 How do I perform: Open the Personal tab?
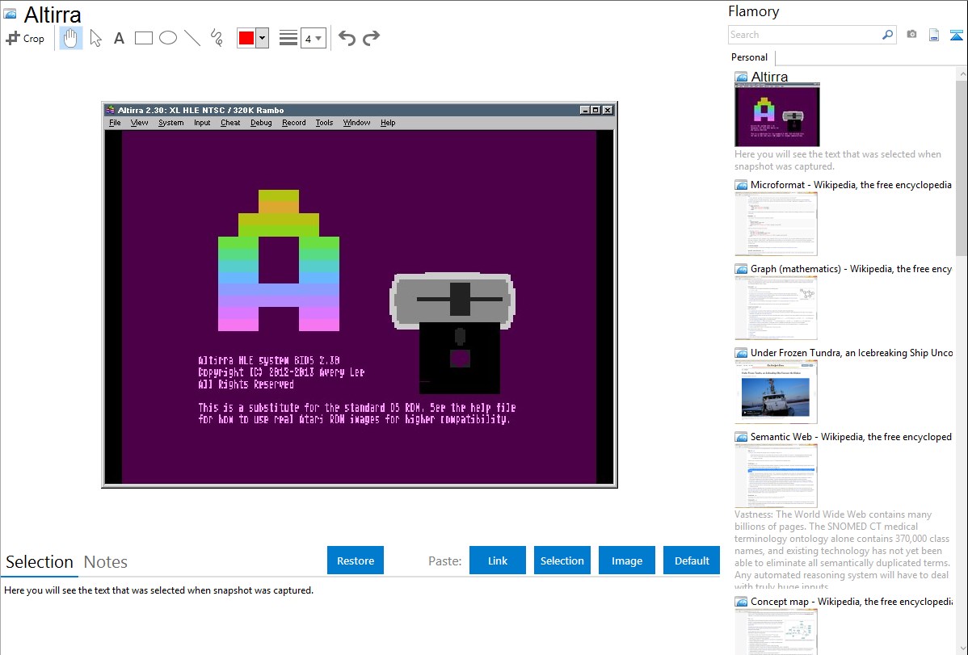coord(749,57)
